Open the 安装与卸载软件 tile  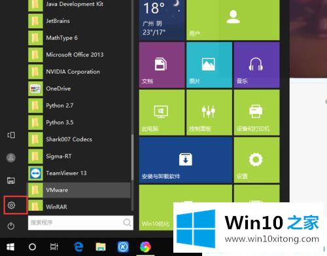pos(185,160)
